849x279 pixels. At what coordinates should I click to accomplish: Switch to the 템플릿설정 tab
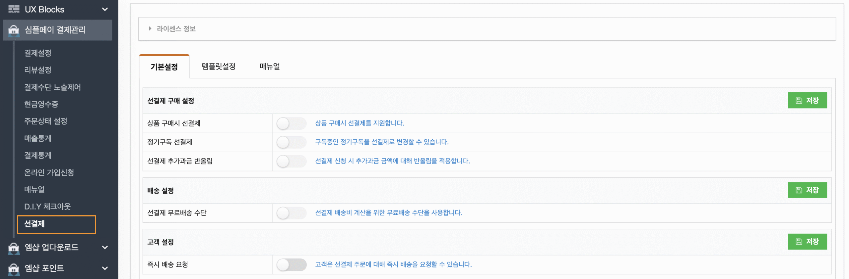(219, 67)
